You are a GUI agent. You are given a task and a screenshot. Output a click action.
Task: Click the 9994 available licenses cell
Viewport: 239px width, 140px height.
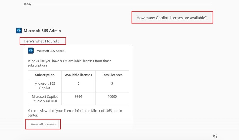[79, 99]
